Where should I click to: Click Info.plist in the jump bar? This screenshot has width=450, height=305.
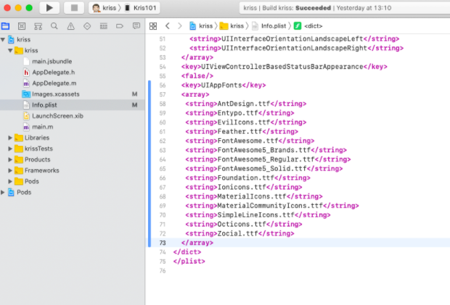coord(269,26)
